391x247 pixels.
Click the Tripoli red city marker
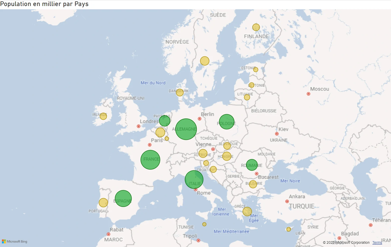tap(198, 240)
